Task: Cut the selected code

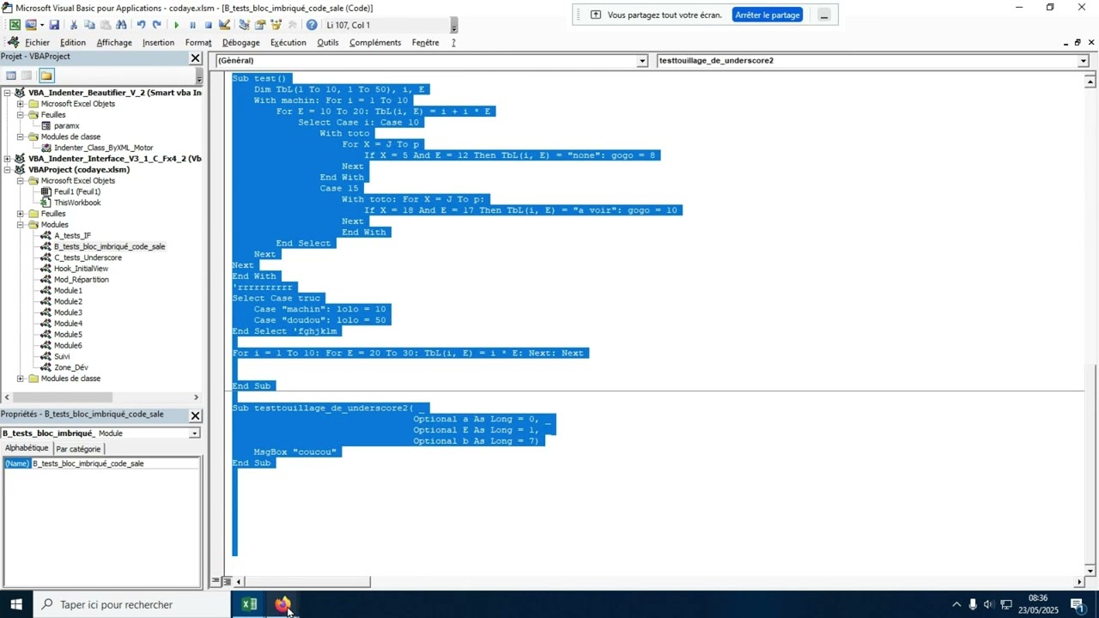Action: 74,25
